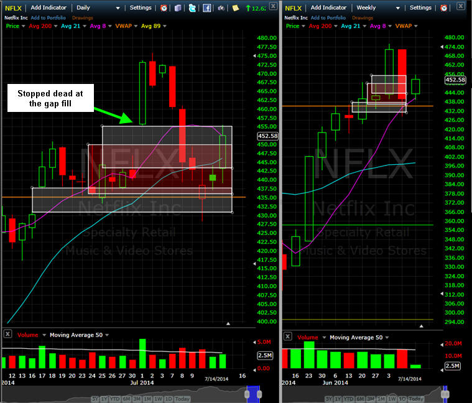
Task: Open Add Indicator in the Weekly chart
Action: (x=328, y=7)
